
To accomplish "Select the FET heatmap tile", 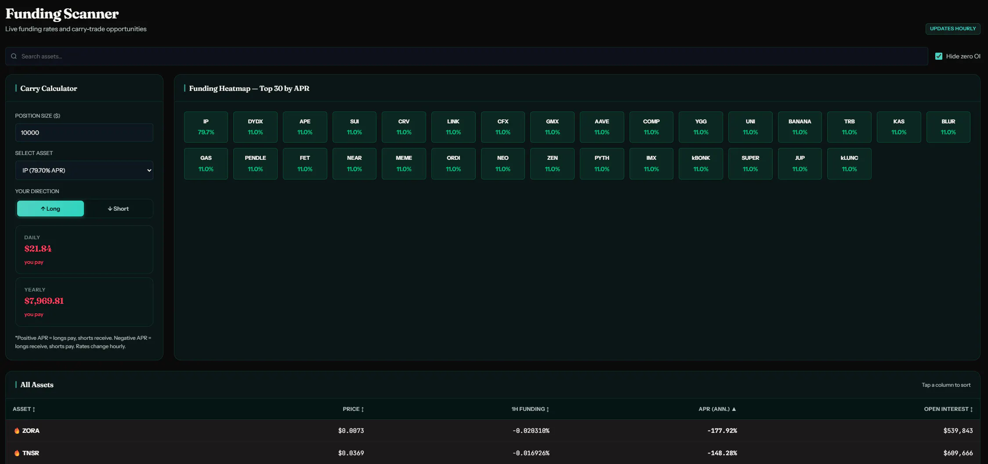I will point(305,164).
